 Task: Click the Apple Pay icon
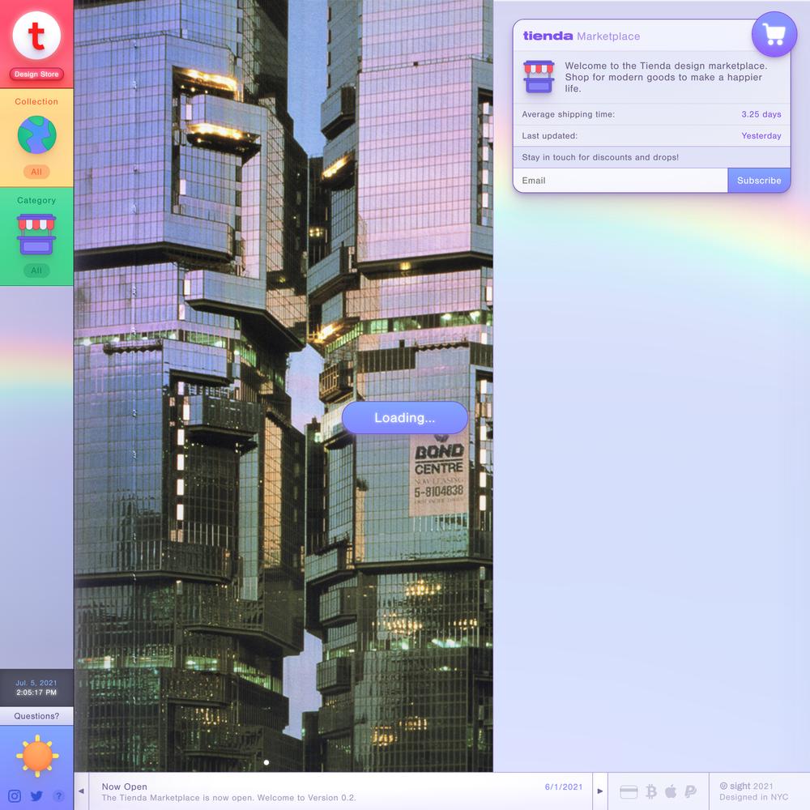click(671, 791)
